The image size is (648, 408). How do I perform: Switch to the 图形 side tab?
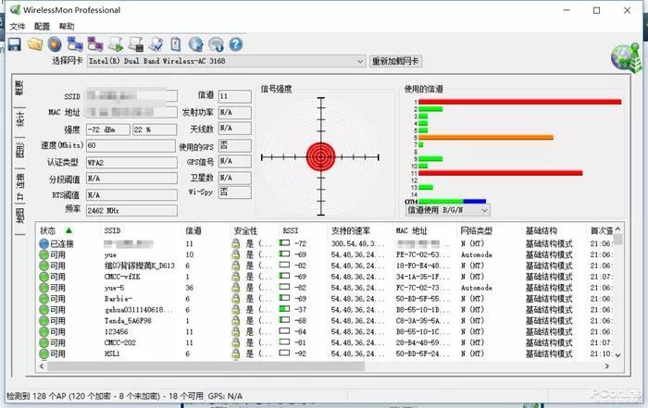click(x=19, y=150)
